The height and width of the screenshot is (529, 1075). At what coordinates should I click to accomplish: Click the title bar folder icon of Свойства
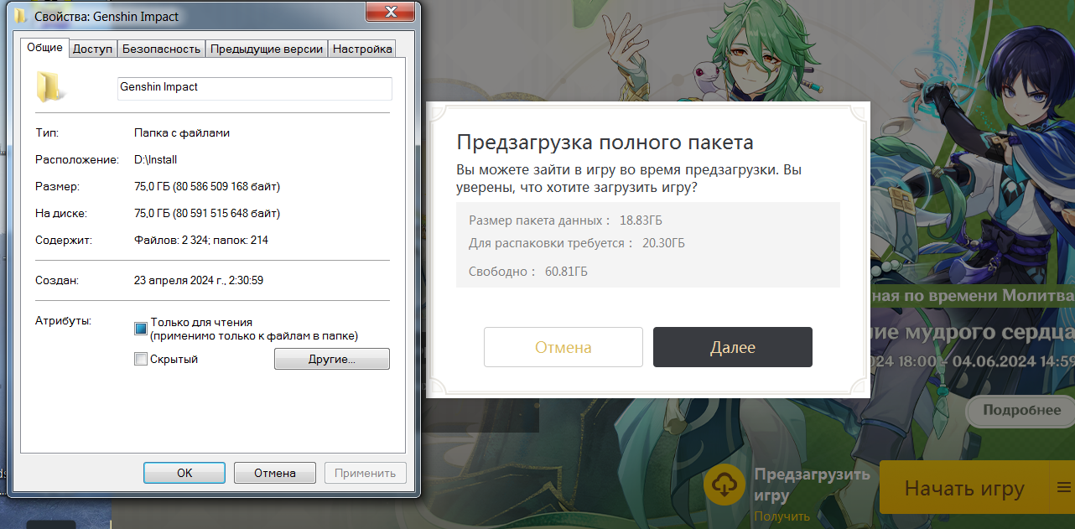[20, 16]
